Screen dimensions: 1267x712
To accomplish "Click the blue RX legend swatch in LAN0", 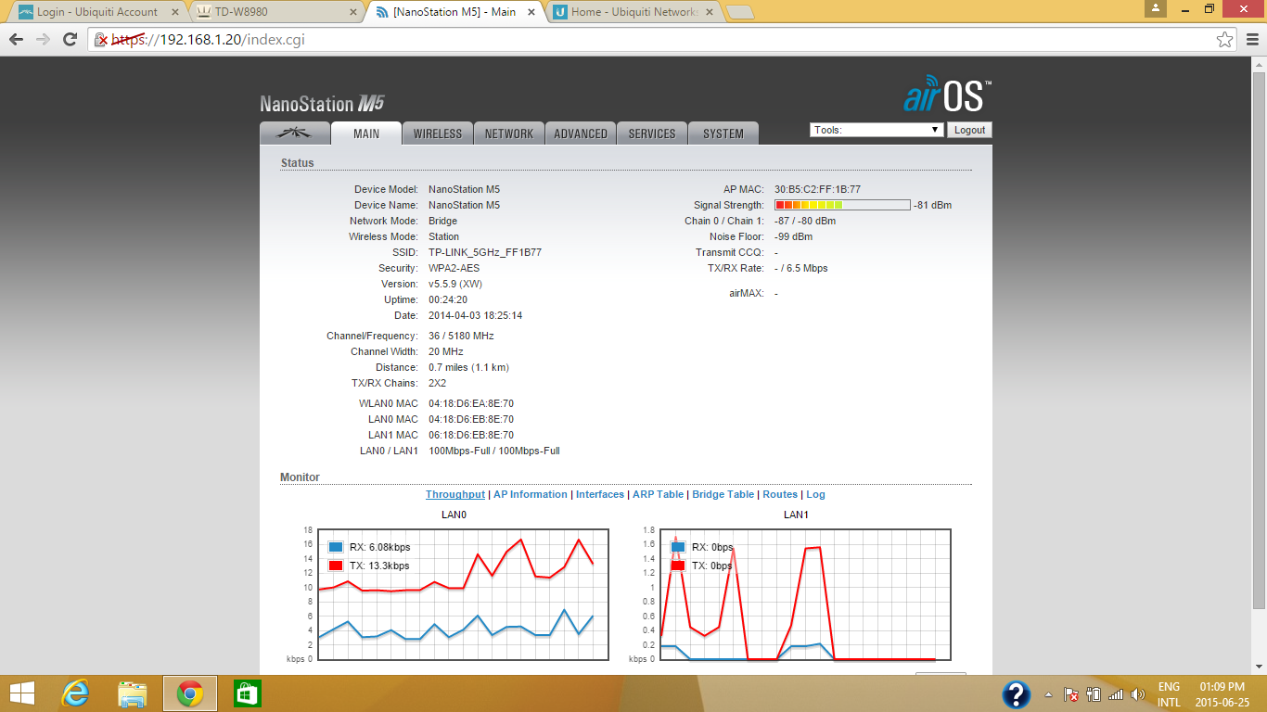I will click(x=336, y=547).
